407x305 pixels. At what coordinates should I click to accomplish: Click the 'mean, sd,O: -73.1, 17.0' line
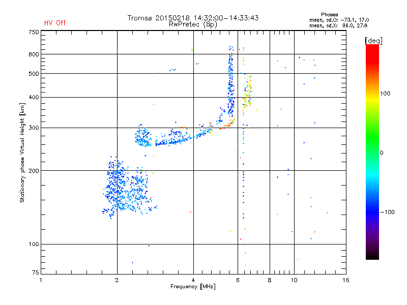click(339, 20)
